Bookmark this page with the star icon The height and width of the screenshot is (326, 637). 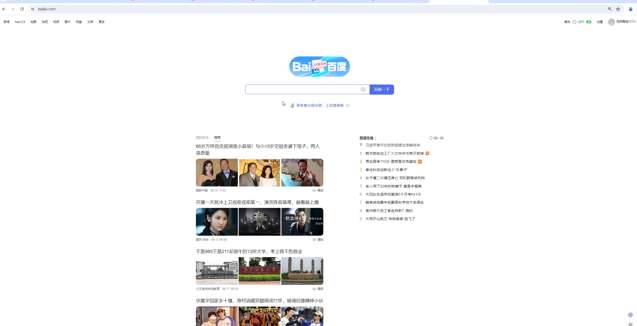click(x=618, y=9)
